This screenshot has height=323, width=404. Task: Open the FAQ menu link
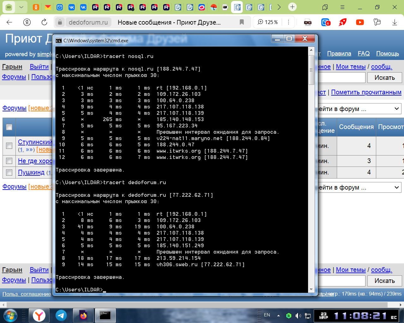tap(364, 54)
